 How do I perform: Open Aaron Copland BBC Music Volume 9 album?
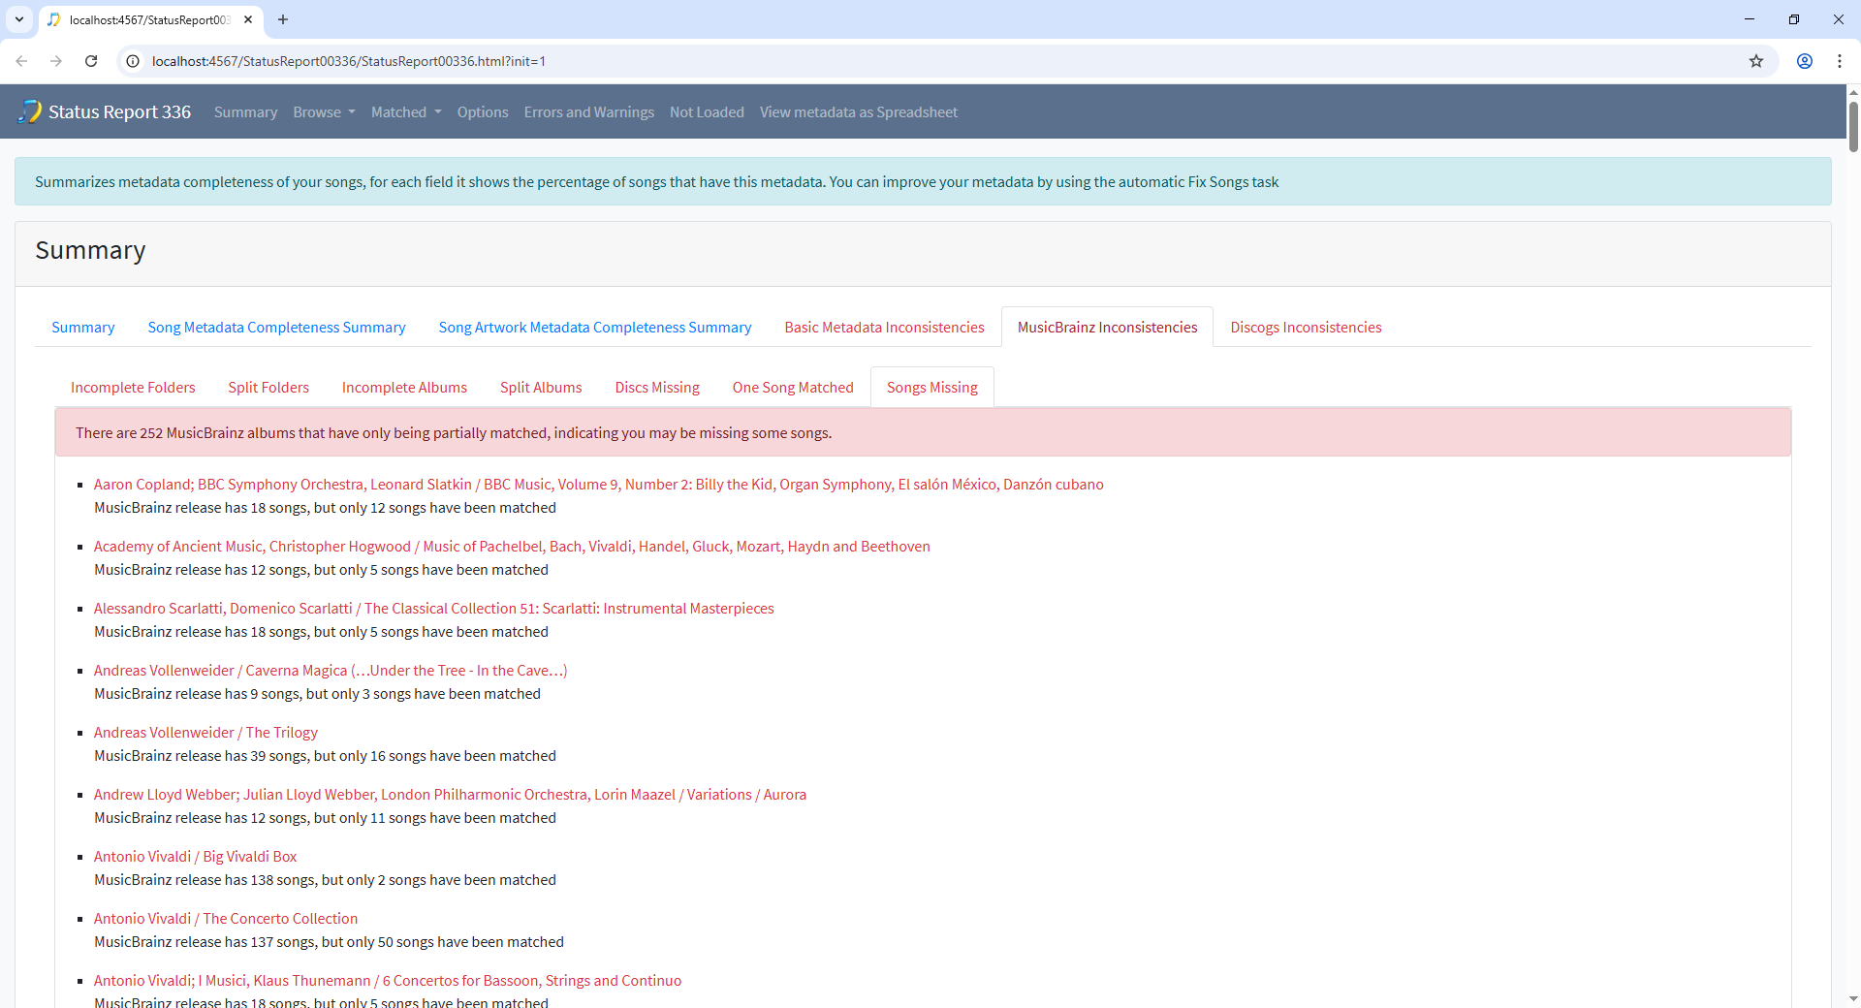click(x=598, y=485)
